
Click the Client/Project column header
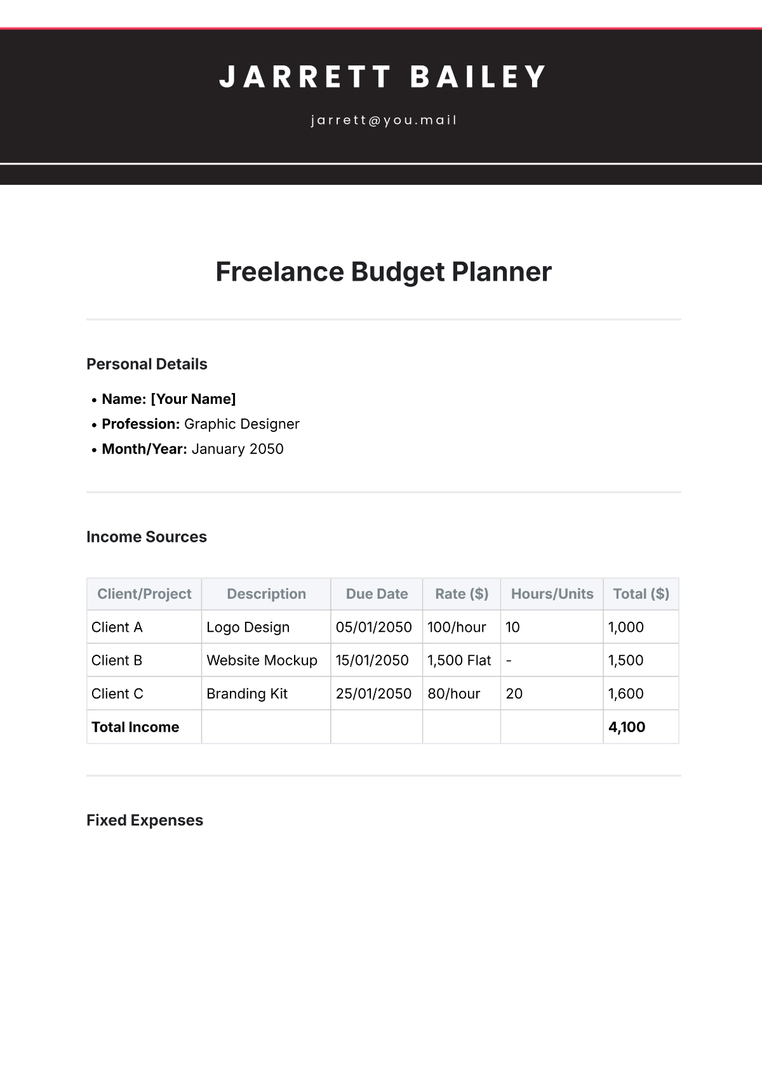[x=144, y=594]
